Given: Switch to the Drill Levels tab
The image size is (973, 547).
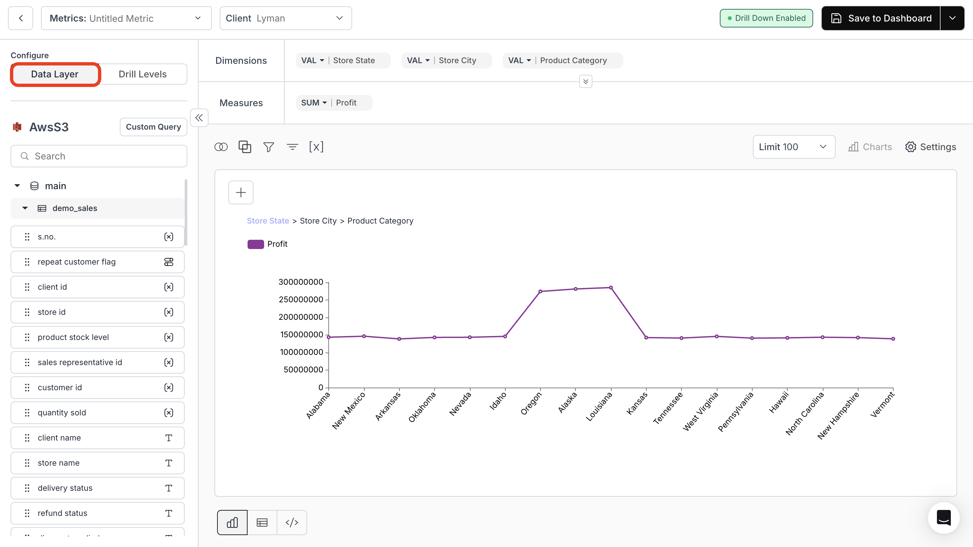Looking at the screenshot, I should click(x=142, y=74).
